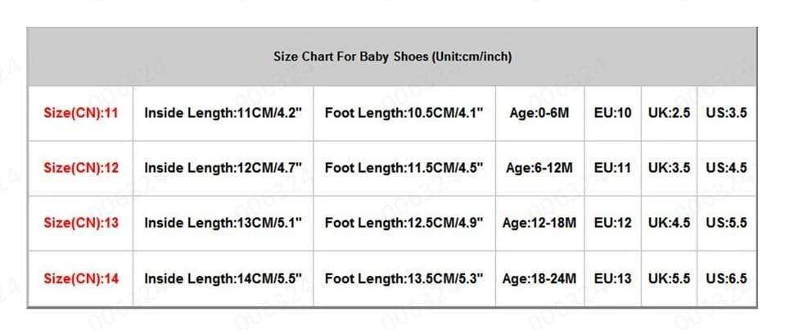Select Foot Length:13.5CM/5.3" cell
This screenshot has height=330, width=785.
404,278
